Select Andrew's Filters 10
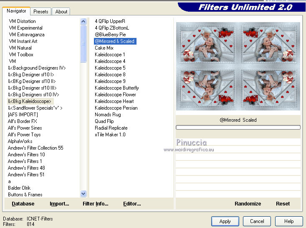Viewport: 306px width, 228px height. click(26, 155)
